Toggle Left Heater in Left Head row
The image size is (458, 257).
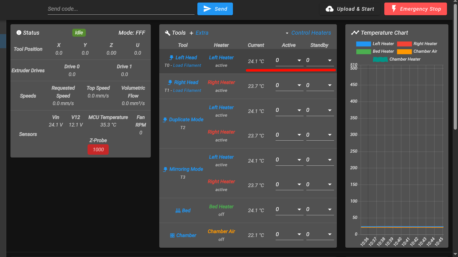pos(221,57)
